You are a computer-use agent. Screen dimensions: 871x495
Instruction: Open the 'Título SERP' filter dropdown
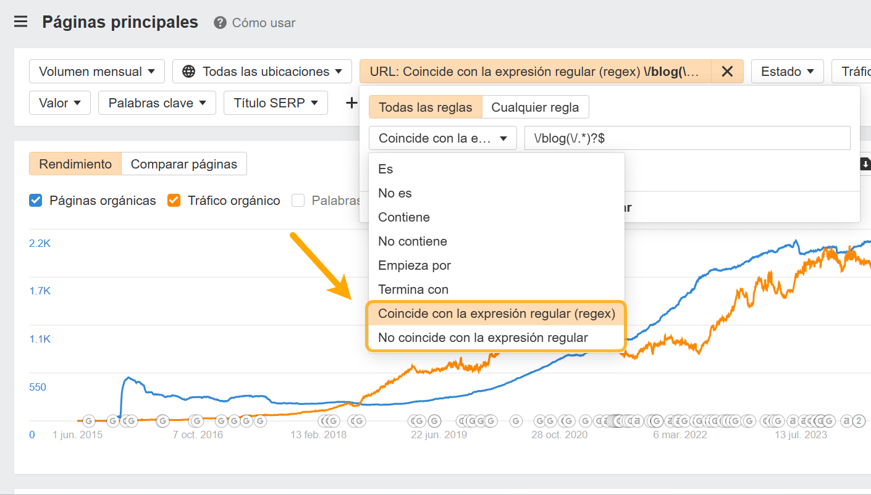click(x=276, y=102)
